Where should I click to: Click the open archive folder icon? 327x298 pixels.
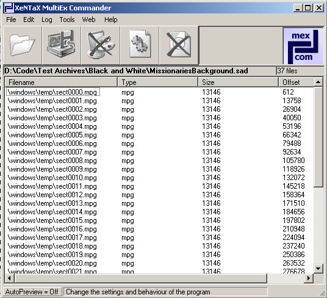[x=23, y=45]
